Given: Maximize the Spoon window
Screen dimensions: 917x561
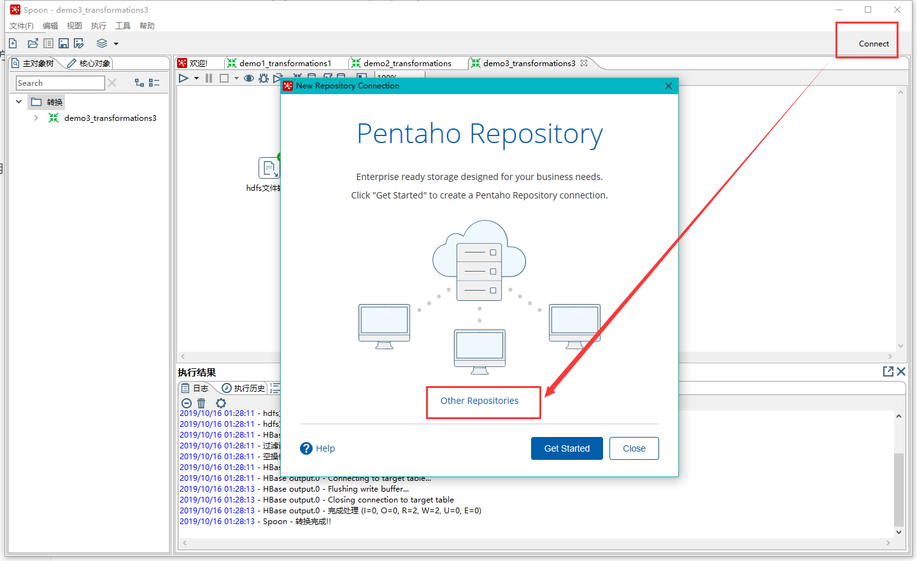Looking at the screenshot, I should pyautogui.click(x=868, y=10).
